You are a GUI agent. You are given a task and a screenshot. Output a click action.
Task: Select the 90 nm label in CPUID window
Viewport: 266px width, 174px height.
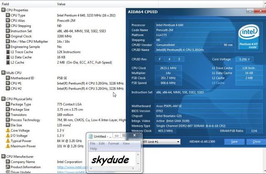(x=228, y=45)
